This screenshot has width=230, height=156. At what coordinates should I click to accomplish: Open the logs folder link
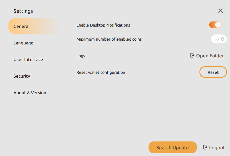[210, 56]
